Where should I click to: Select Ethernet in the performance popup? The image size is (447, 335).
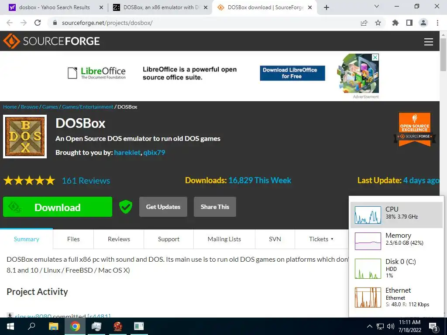point(396,297)
